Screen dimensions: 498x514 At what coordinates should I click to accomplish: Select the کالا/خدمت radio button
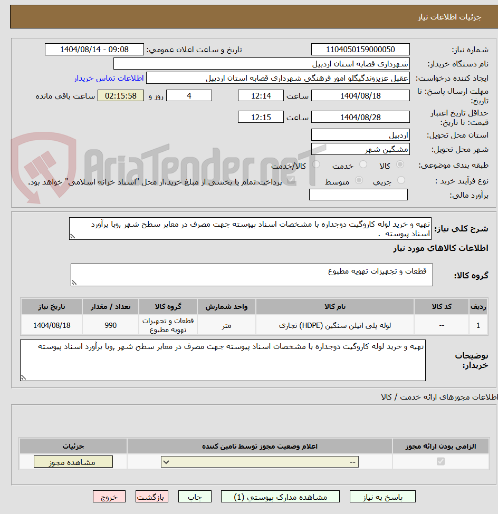316,164
